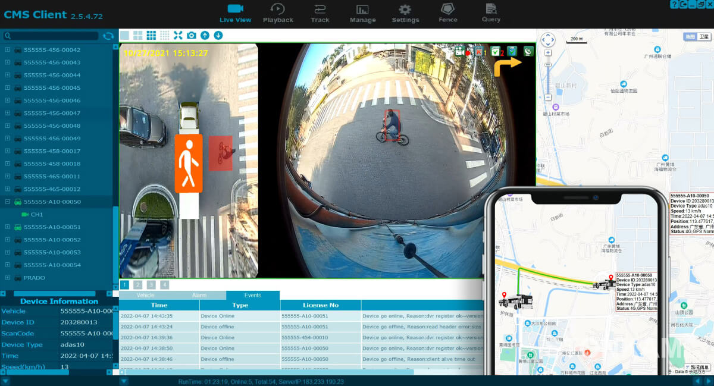Open the Playback section
Viewport: 714px width, 386px height.
[x=278, y=13]
